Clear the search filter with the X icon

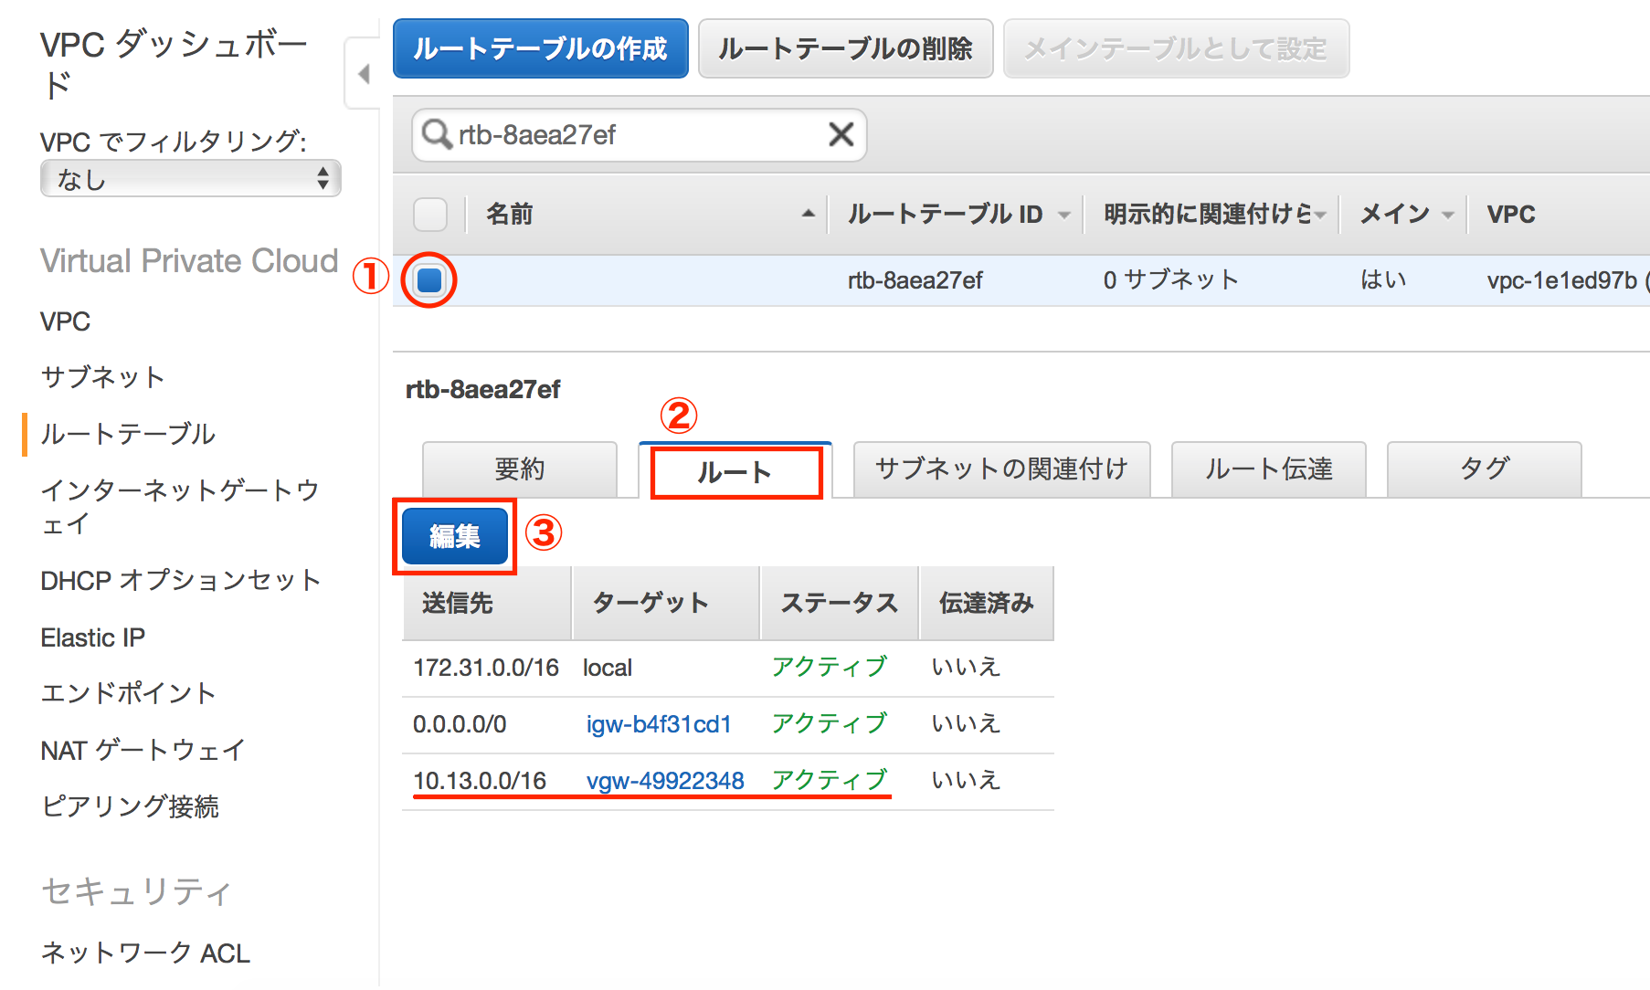[840, 134]
